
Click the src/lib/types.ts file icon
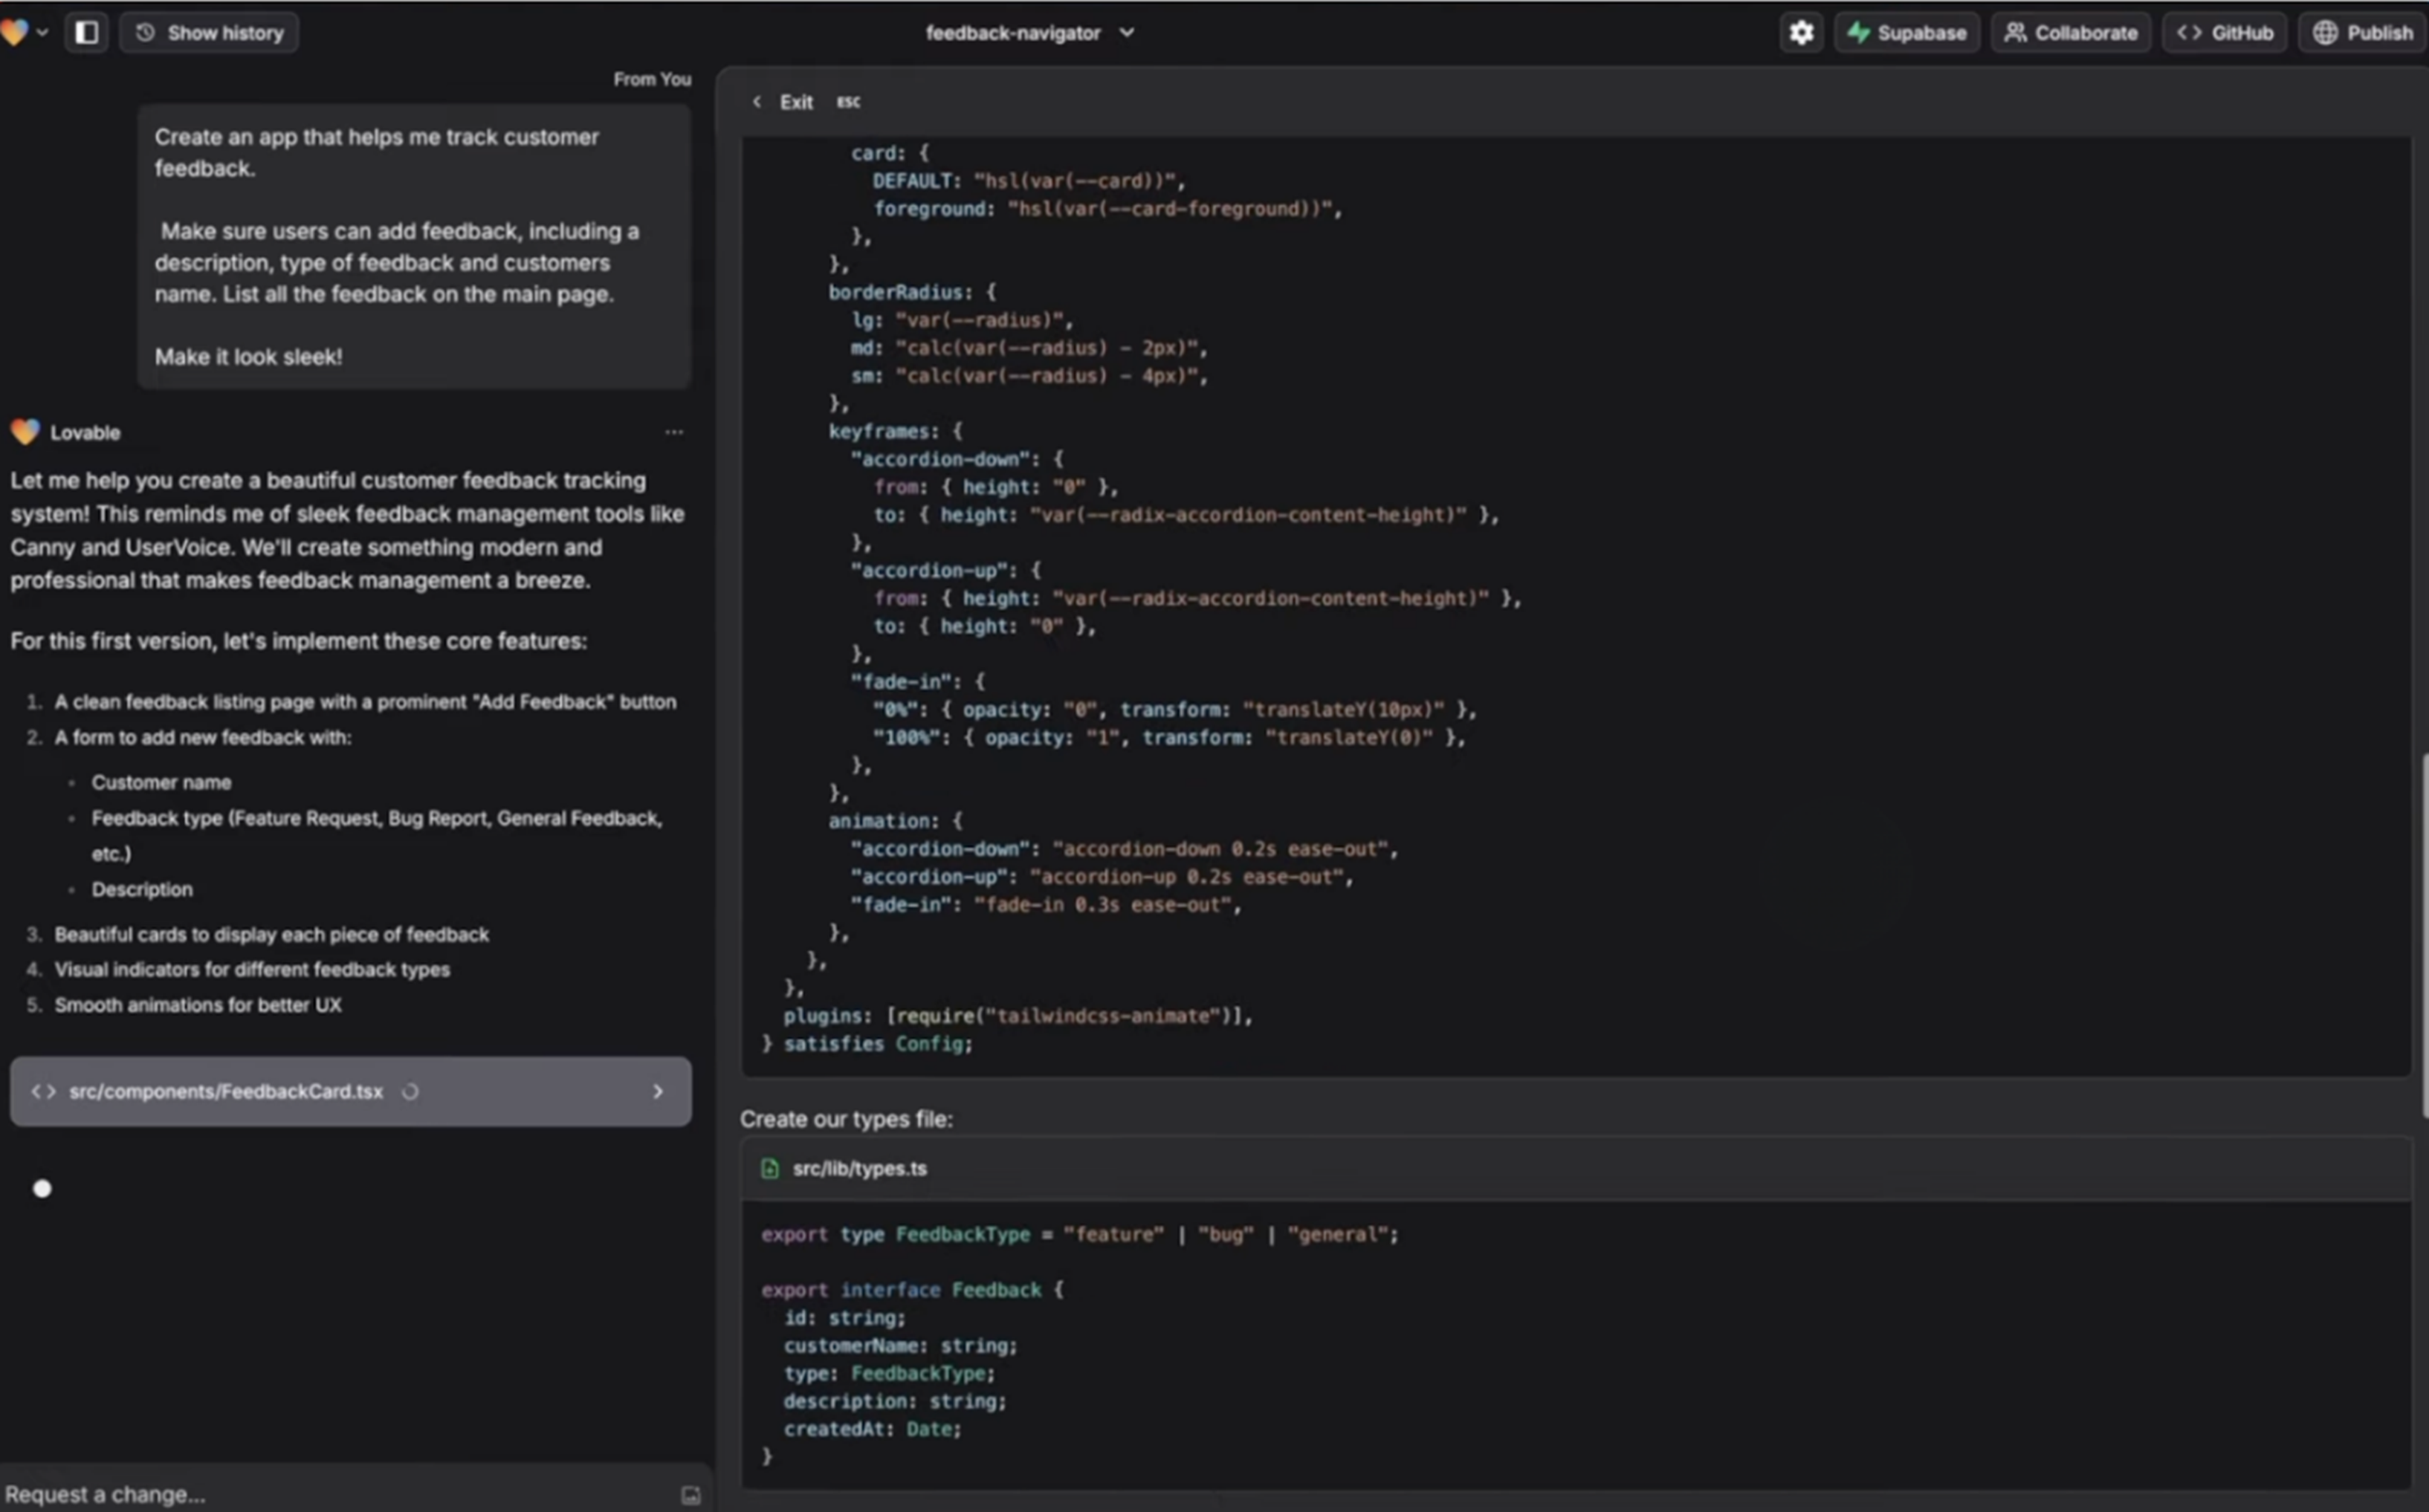tap(770, 1168)
